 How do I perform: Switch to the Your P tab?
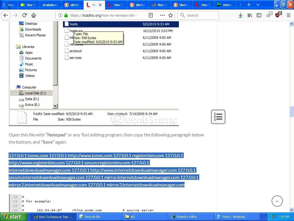coord(29,5)
